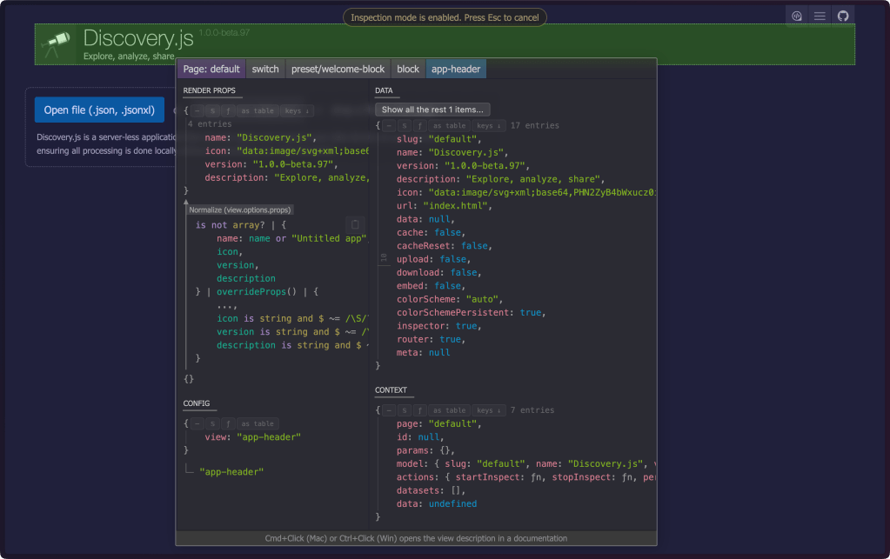Copy the Normalize query using the clipboard icon
Image resolution: width=890 pixels, height=559 pixels.
pyautogui.click(x=354, y=224)
